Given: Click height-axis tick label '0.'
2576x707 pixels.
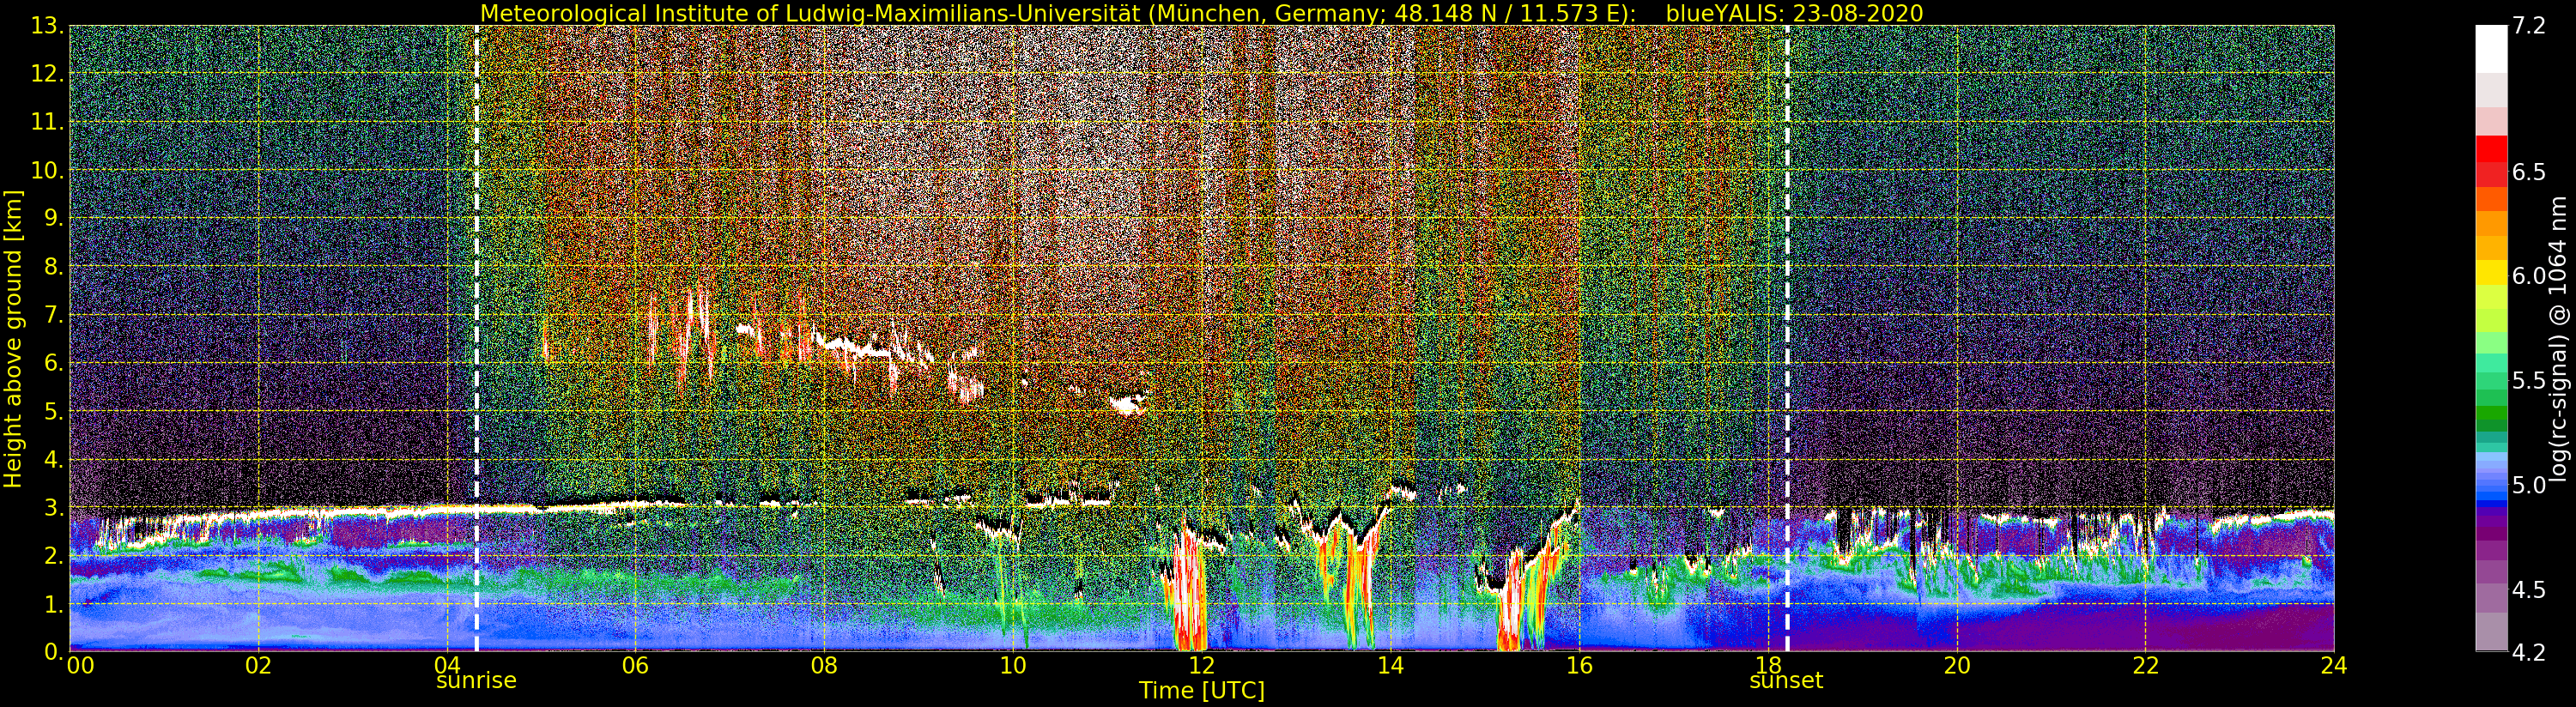Looking at the screenshot, I should coord(54,651).
